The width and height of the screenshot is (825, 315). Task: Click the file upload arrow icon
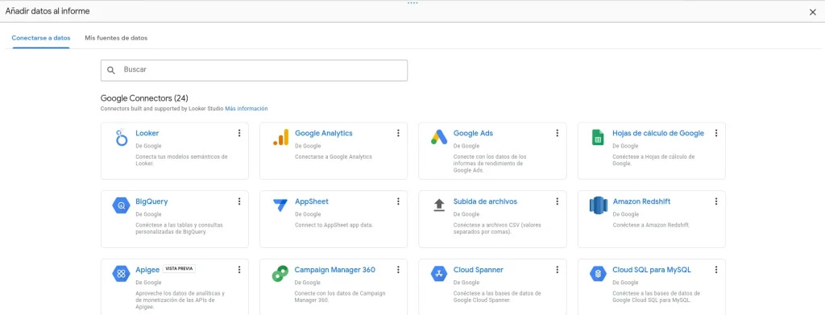439,205
